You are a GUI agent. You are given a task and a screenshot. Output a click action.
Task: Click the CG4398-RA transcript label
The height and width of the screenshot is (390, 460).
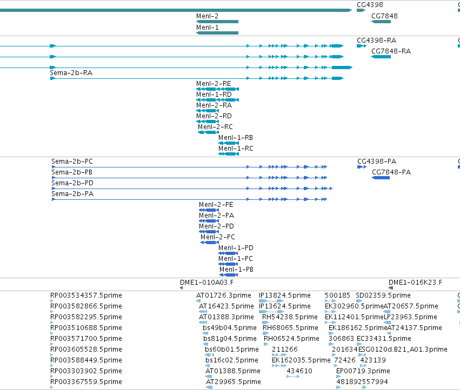pos(376,41)
